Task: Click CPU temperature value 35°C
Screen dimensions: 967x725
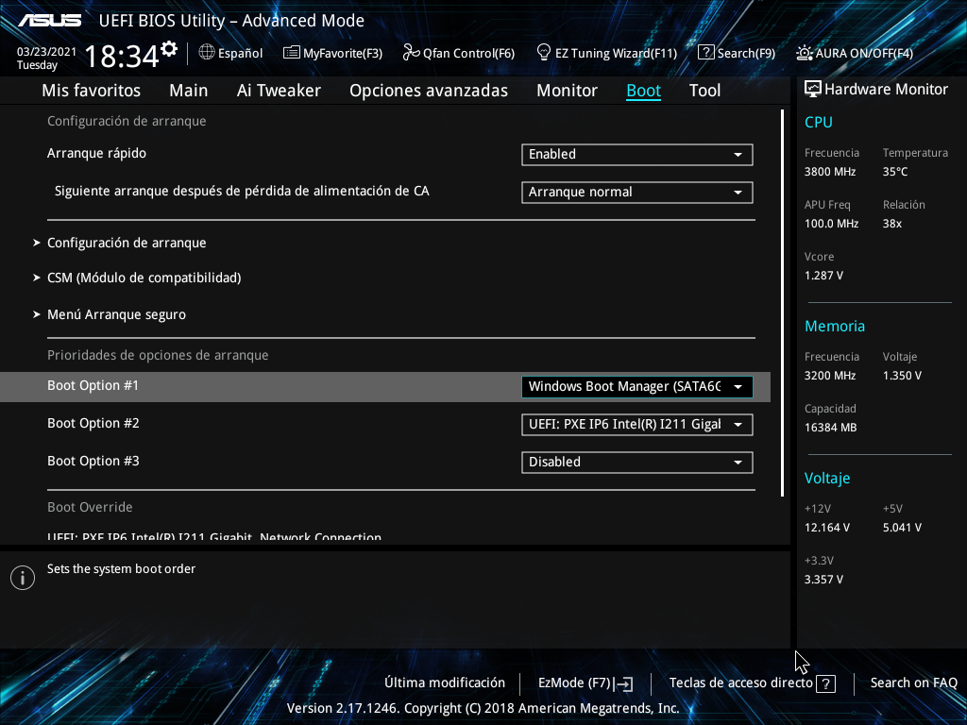Action: (895, 172)
